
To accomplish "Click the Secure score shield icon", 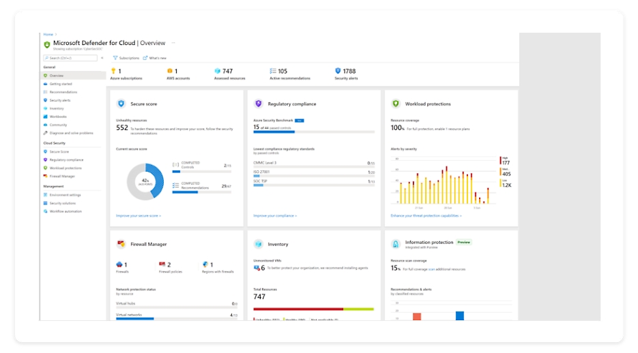I will pyautogui.click(x=121, y=104).
